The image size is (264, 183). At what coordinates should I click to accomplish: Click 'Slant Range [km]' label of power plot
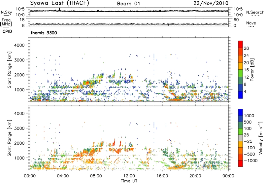click(9, 70)
